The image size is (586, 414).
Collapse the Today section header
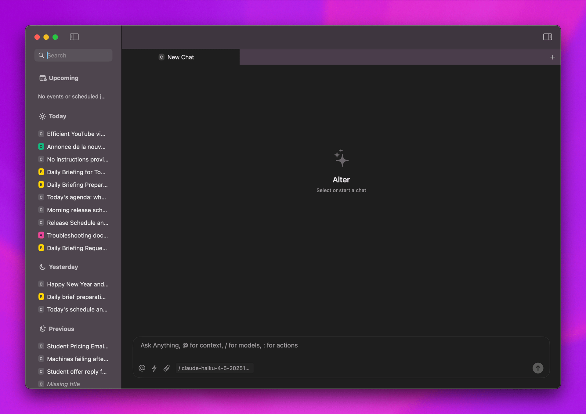click(x=57, y=116)
